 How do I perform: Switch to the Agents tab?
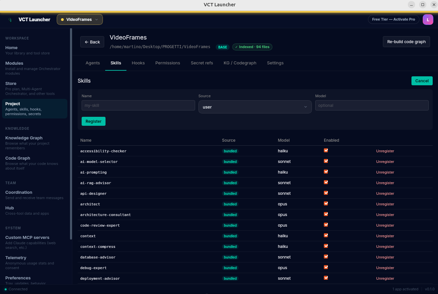tap(93, 63)
